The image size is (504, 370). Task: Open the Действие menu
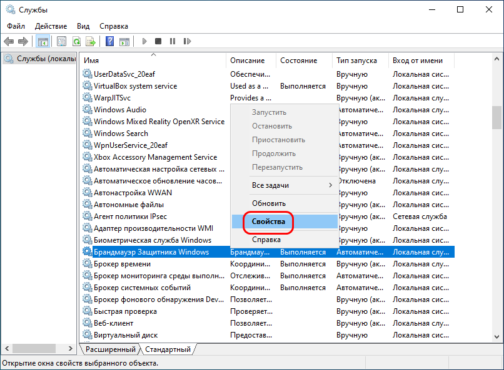coord(51,26)
